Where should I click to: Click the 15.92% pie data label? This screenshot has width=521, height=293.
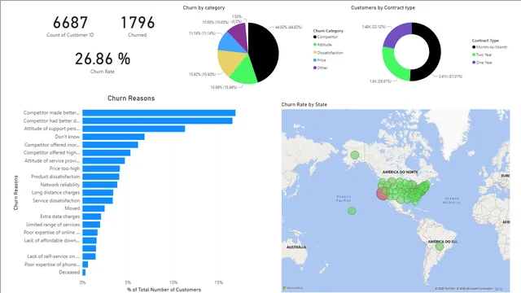(203, 74)
